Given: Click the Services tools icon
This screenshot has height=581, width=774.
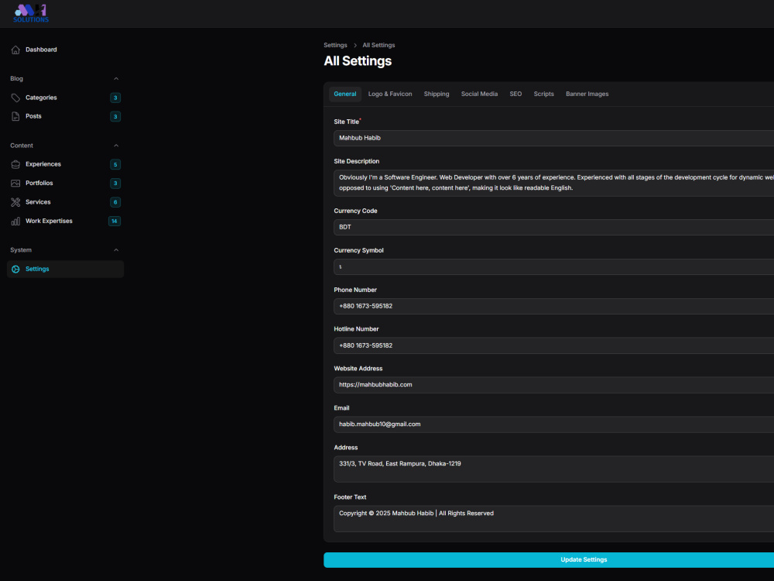Looking at the screenshot, I should [x=15, y=202].
